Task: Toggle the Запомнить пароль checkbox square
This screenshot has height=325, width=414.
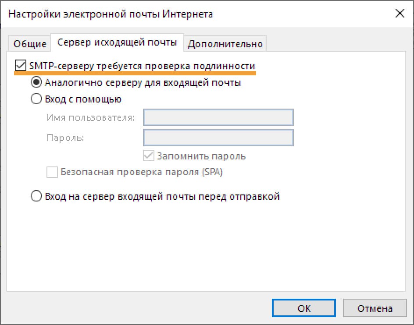Action: (x=148, y=155)
